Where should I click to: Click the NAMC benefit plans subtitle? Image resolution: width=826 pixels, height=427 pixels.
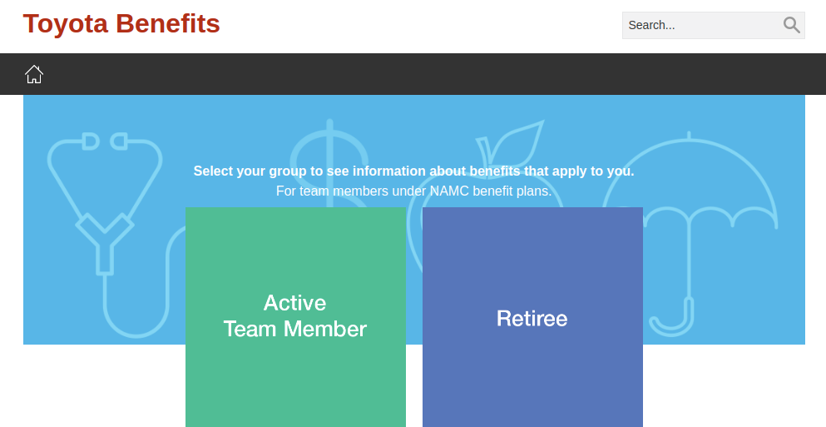coord(413,191)
